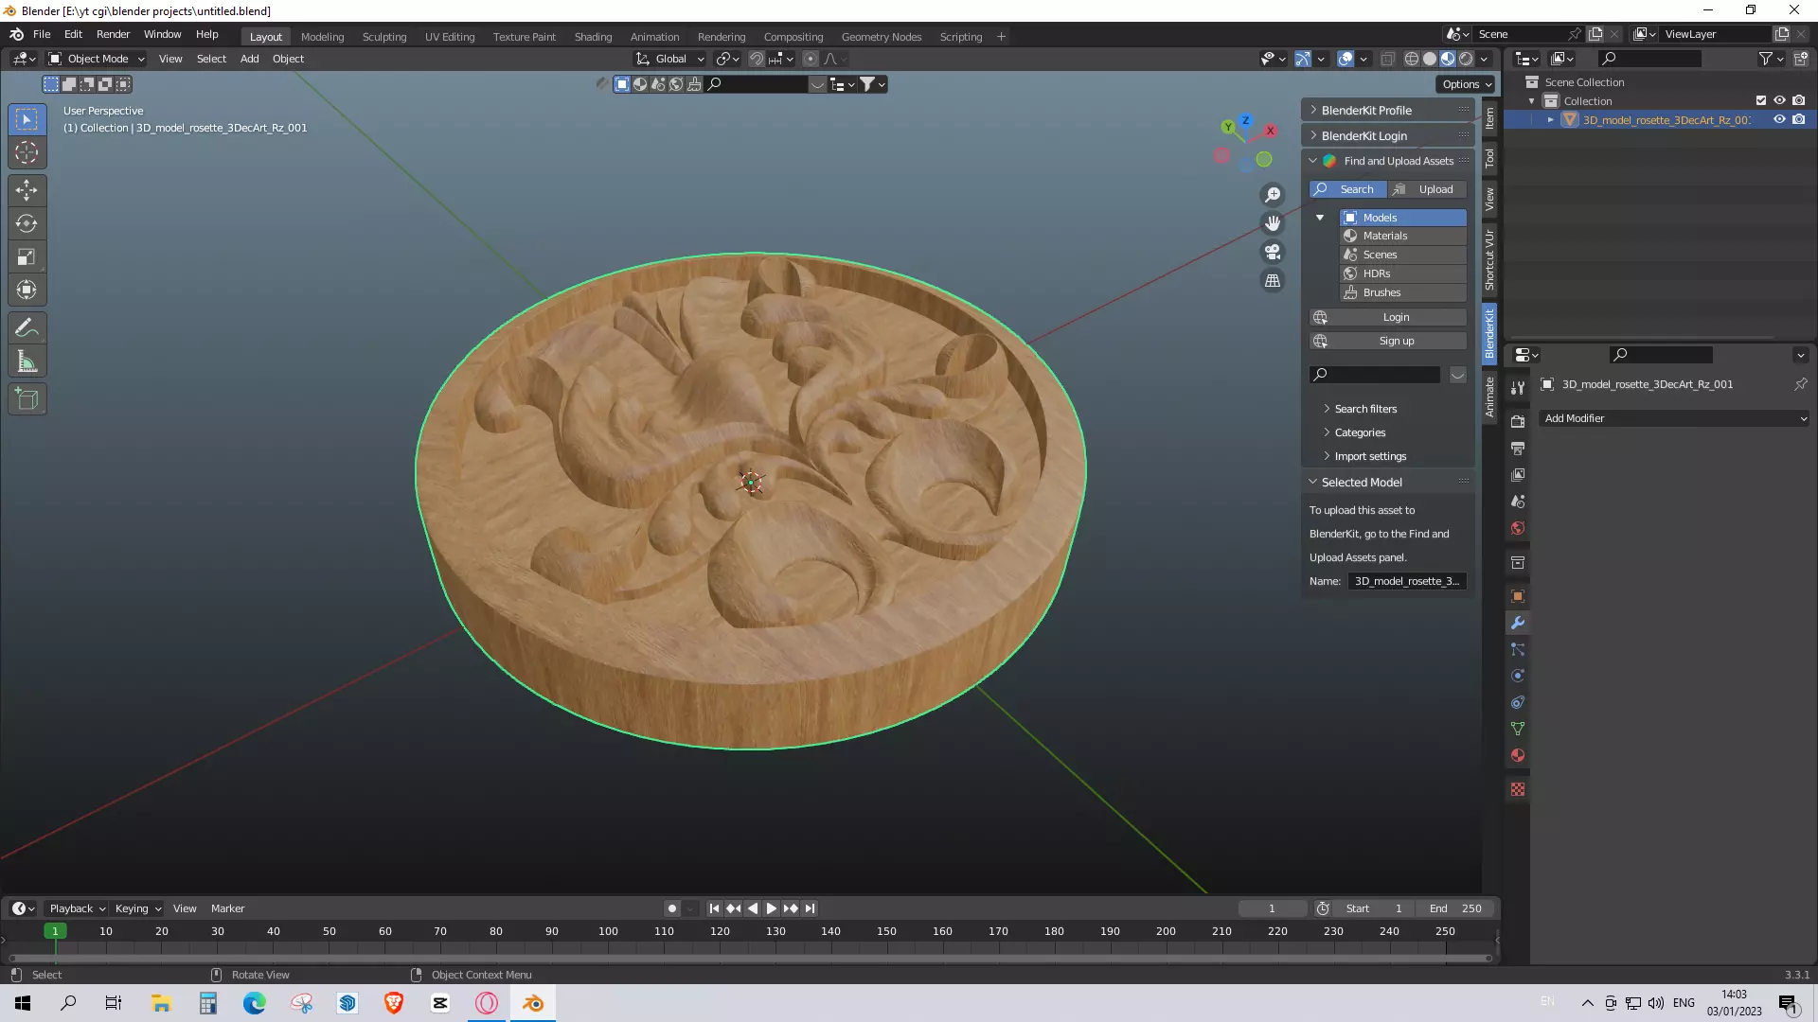Screen dimensions: 1818x1022
Task: Hide the 3D_model_rosette object in viewport
Action: click(1779, 120)
